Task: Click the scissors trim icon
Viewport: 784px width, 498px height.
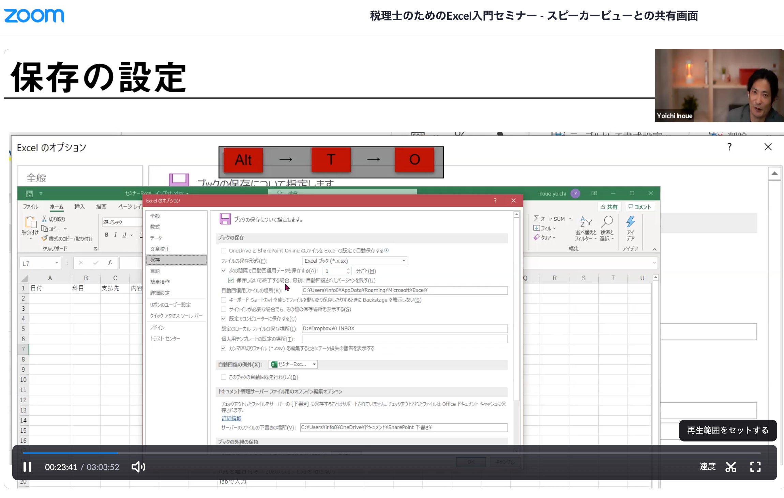Action: (x=730, y=467)
